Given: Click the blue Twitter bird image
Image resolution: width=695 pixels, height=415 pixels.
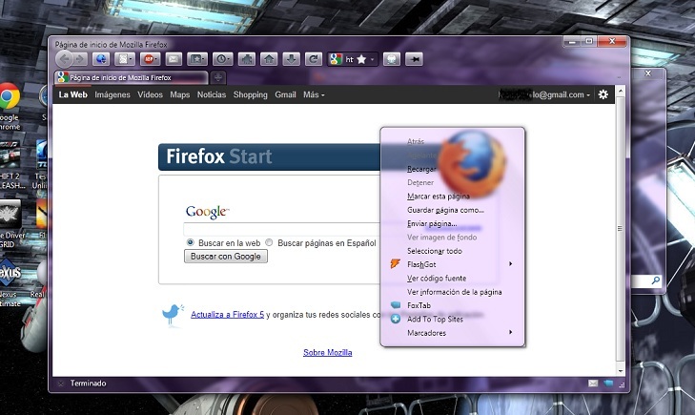Looking at the screenshot, I should tap(173, 315).
